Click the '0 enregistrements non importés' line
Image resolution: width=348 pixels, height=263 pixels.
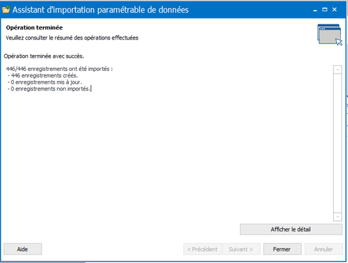point(49,89)
